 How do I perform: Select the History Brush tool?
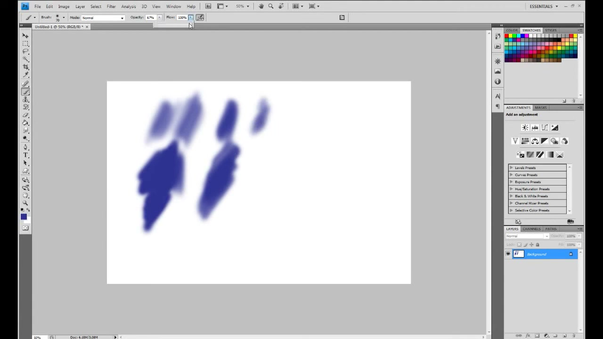coord(25,108)
